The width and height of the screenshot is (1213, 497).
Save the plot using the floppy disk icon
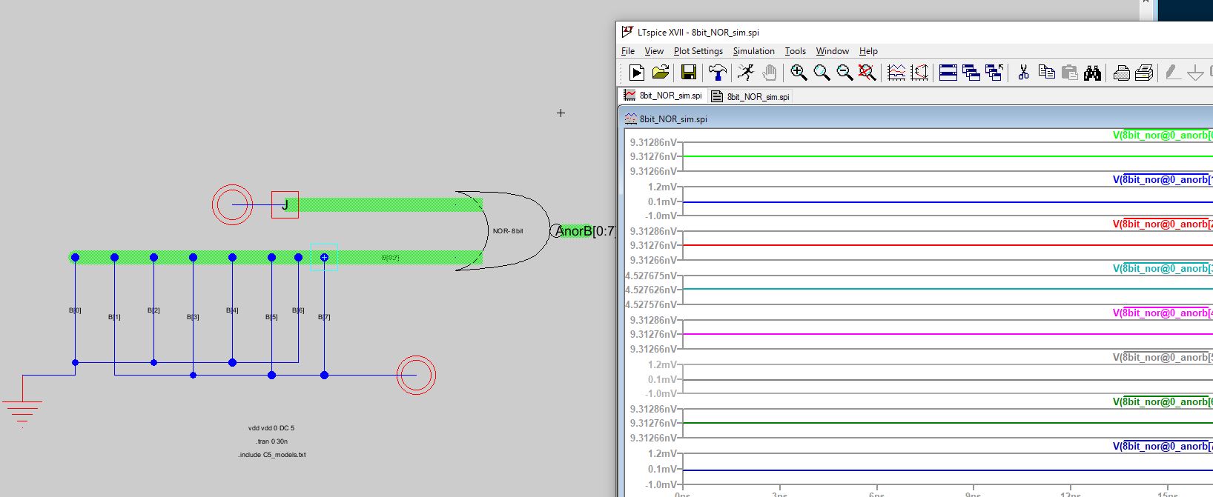click(x=689, y=73)
